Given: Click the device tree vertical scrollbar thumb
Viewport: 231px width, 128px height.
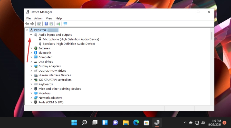Looking at the screenshot, I should tap(212, 36).
